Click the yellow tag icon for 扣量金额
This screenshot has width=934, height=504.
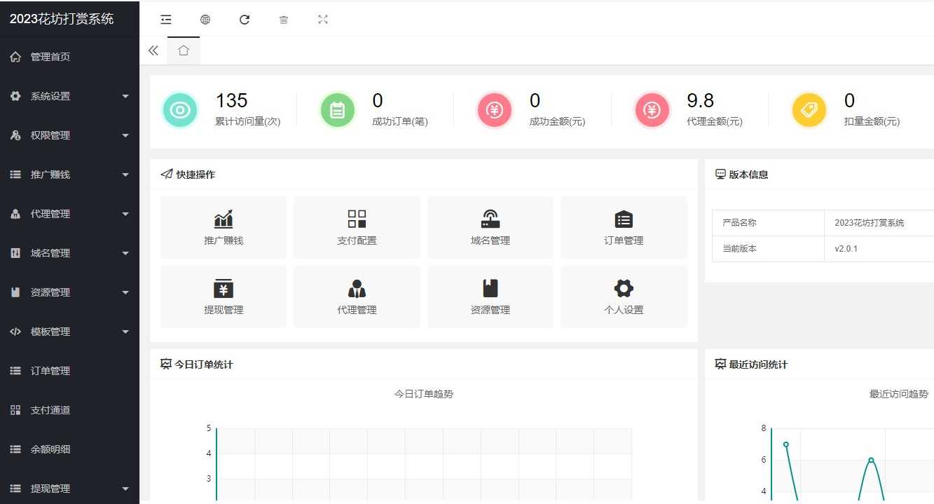(809, 111)
